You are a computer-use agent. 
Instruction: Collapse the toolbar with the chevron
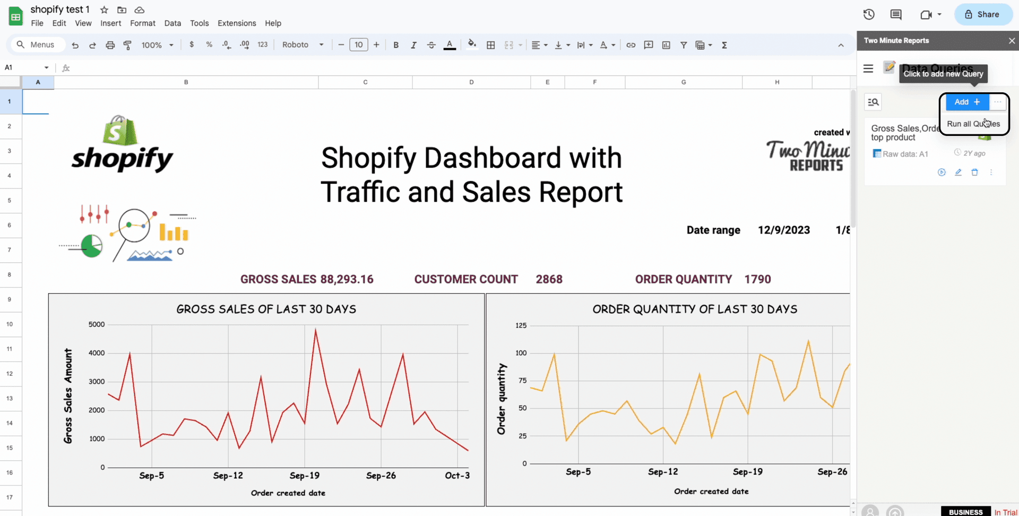(x=841, y=45)
